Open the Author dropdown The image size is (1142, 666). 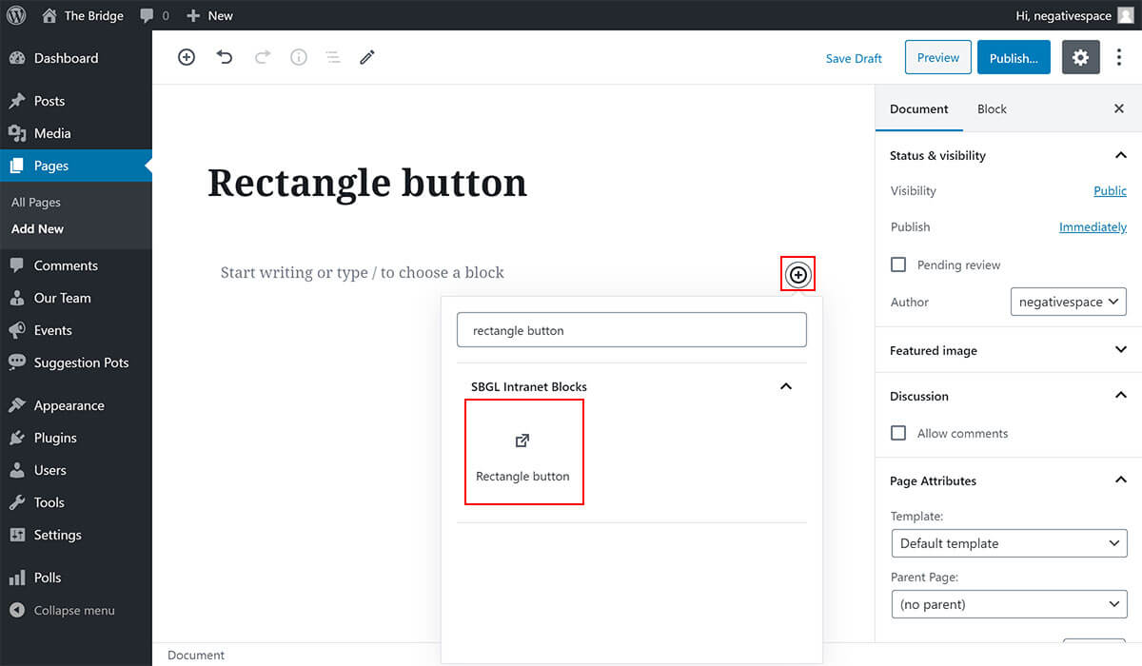[x=1068, y=302]
